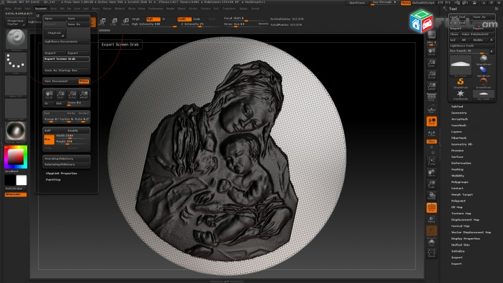Open the Preferences menu

[x=156, y=9]
